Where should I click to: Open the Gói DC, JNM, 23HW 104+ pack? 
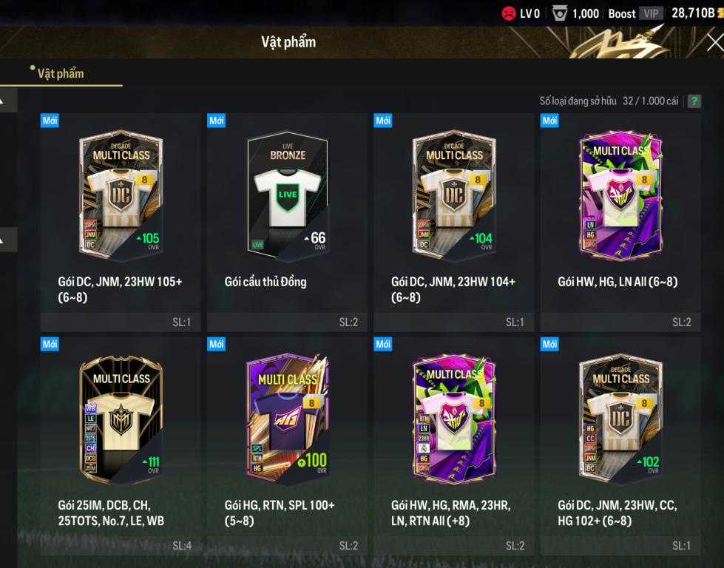tap(454, 222)
